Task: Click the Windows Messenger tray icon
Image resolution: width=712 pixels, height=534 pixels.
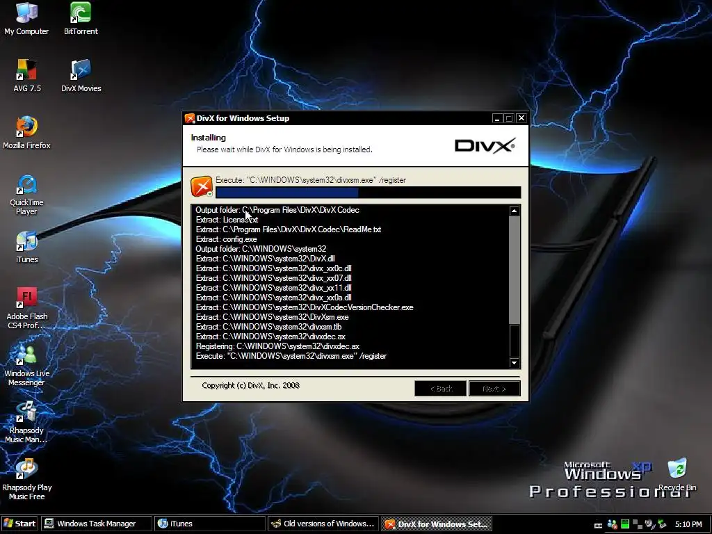Action: [x=612, y=524]
